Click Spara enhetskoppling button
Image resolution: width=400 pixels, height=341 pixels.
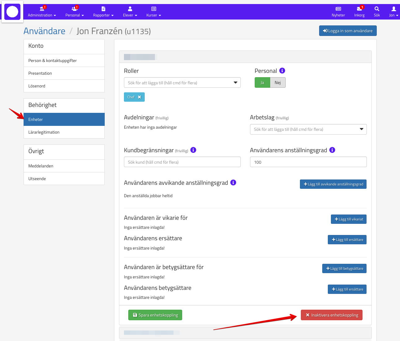(x=155, y=315)
